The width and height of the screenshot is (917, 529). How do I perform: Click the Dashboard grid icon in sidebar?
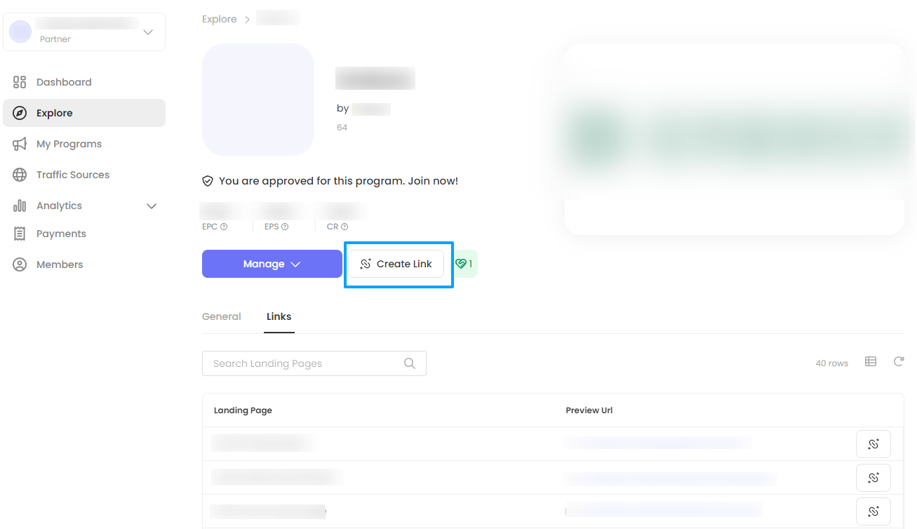[x=20, y=82]
